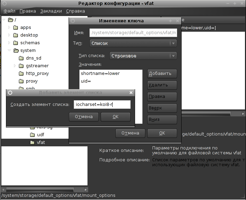This screenshot has height=200, width=246.
Task: Click the apps folder icon
Action: (15, 28)
